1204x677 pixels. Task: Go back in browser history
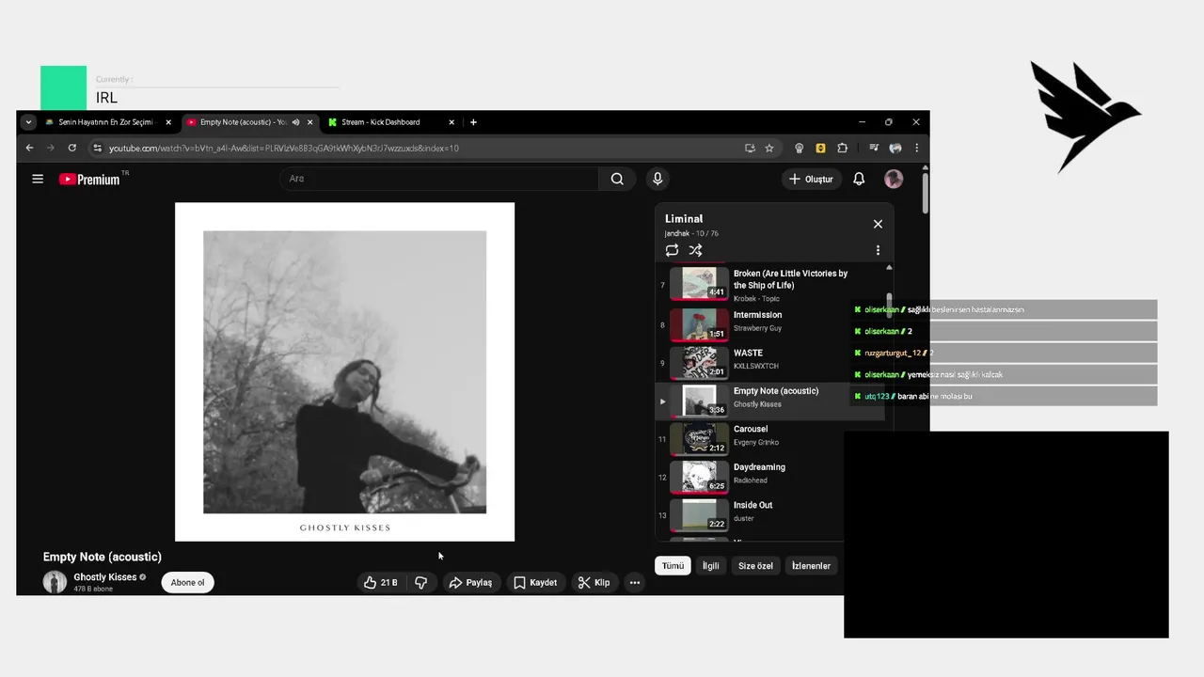click(x=29, y=148)
